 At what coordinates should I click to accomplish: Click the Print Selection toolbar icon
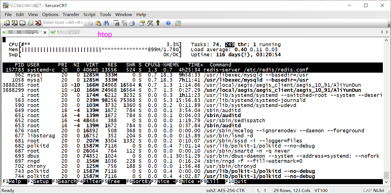(x=124, y=23)
